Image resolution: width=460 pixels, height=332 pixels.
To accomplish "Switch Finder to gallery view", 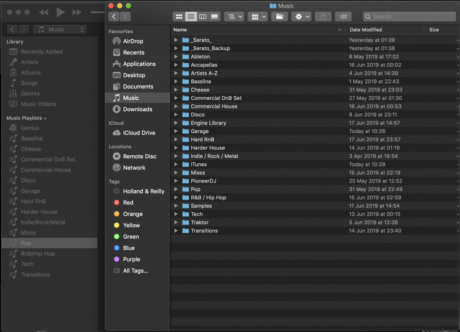I will 214,16.
